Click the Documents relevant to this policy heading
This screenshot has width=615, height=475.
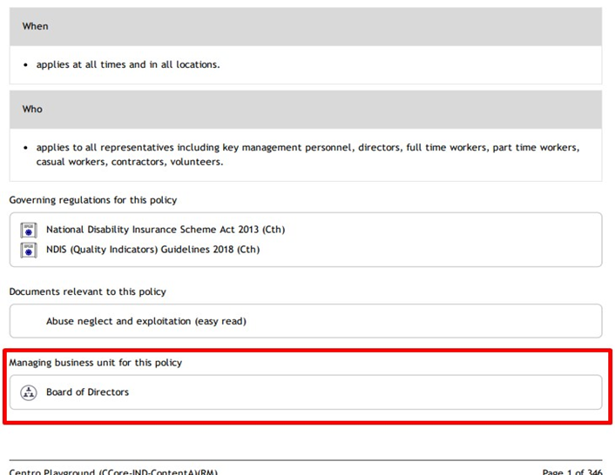(x=87, y=291)
